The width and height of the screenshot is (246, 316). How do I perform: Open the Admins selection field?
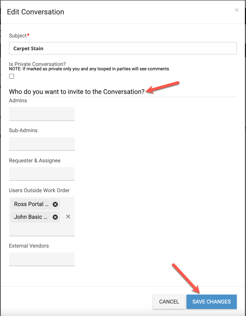coord(42,114)
